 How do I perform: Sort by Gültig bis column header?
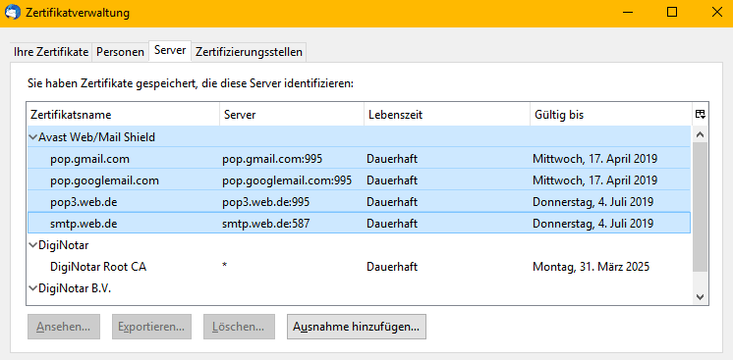point(610,115)
